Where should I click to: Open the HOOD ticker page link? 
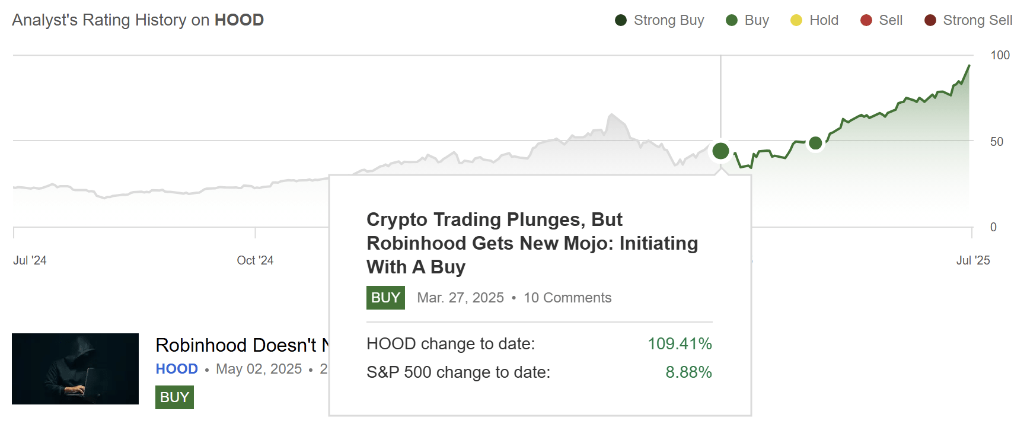176,368
